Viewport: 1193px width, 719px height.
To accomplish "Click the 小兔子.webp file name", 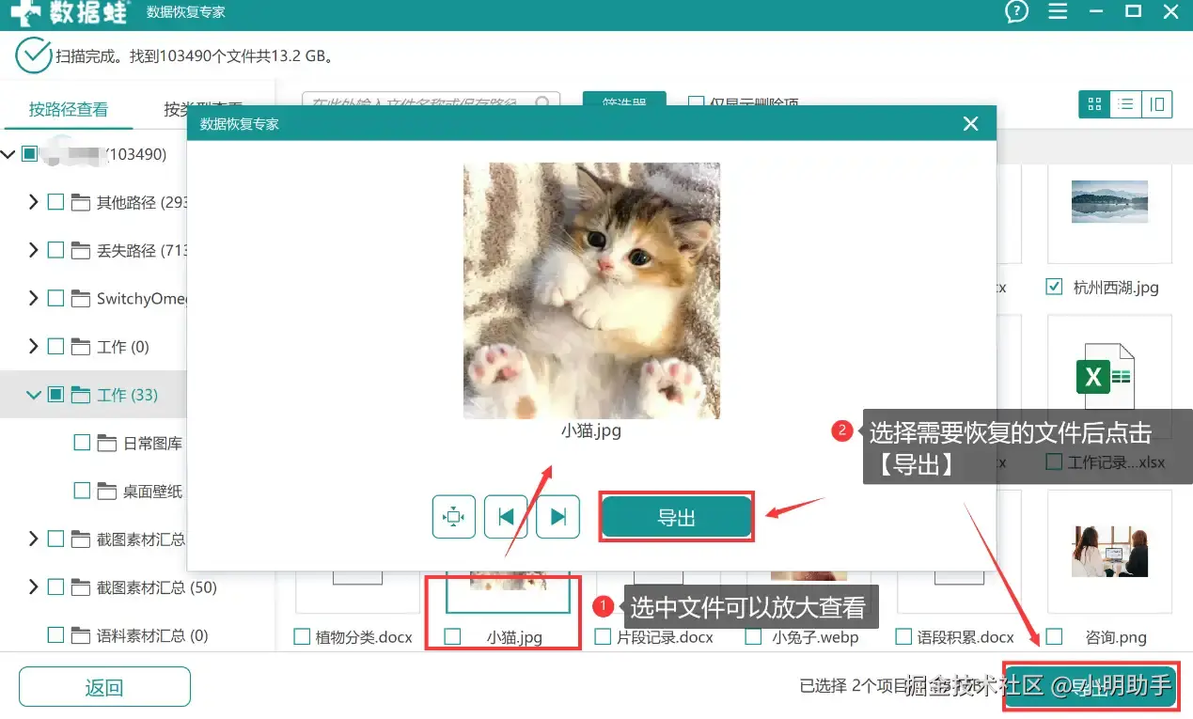I will click(x=815, y=637).
